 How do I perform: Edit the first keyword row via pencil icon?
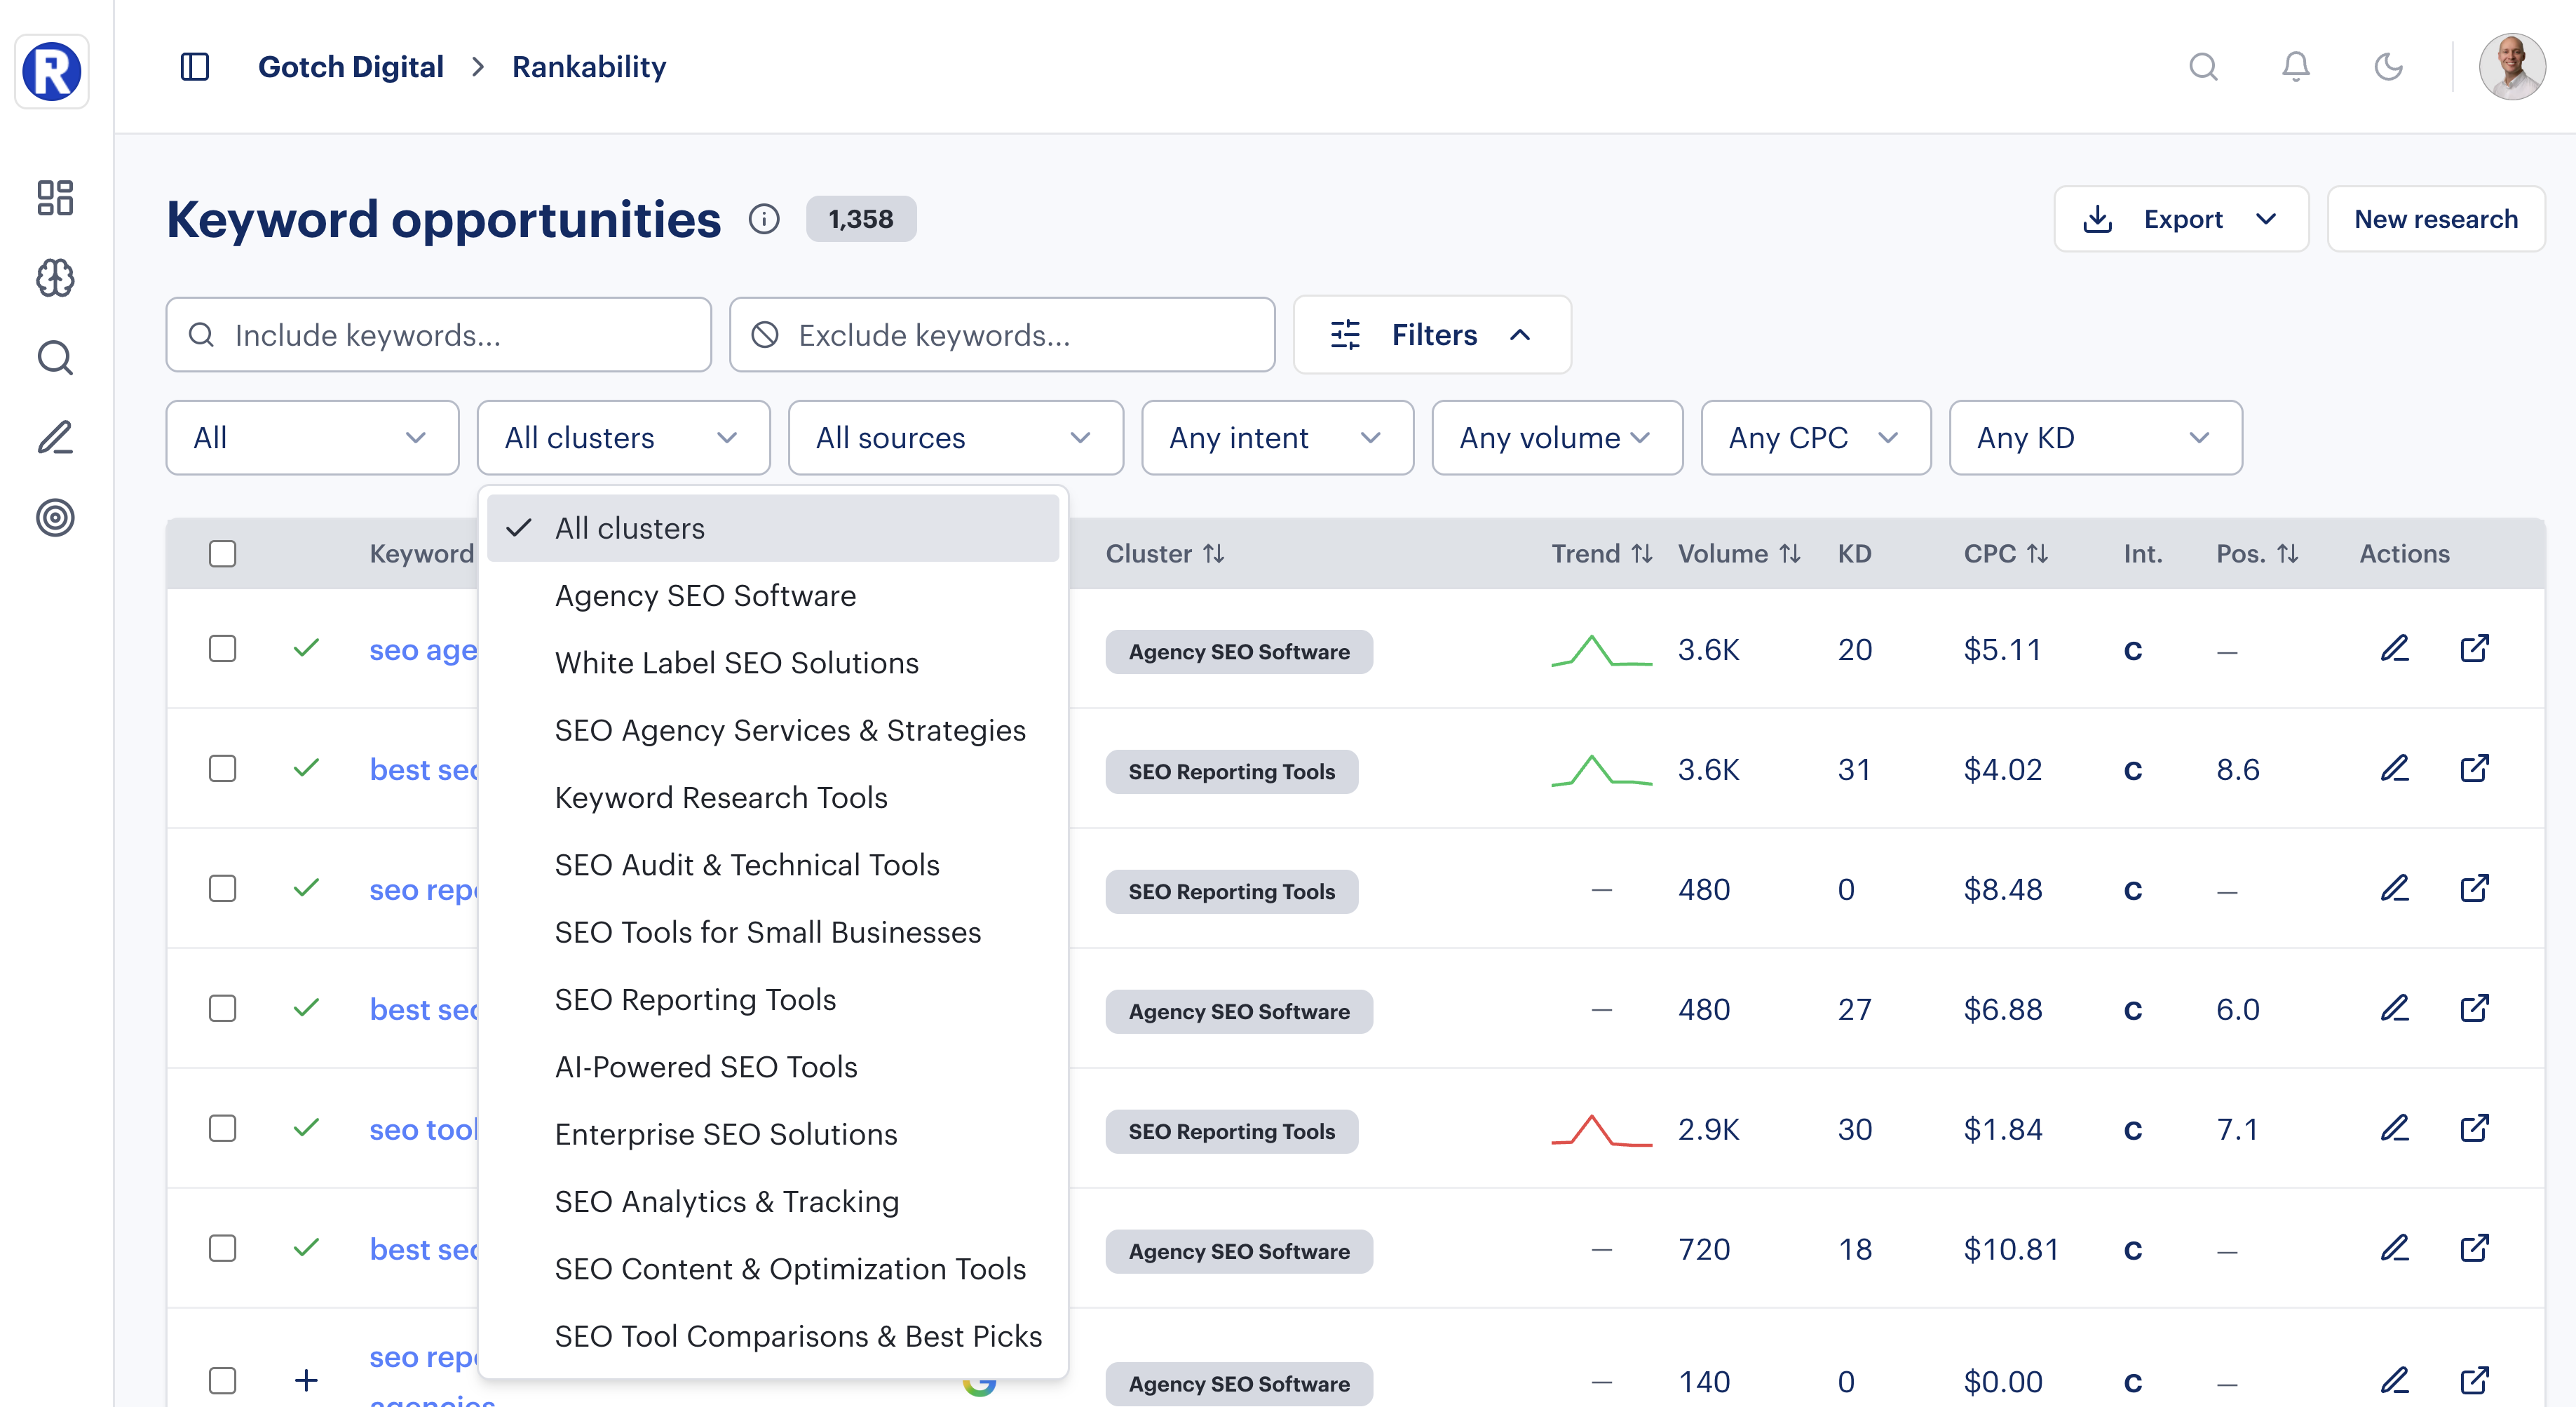pos(2395,649)
